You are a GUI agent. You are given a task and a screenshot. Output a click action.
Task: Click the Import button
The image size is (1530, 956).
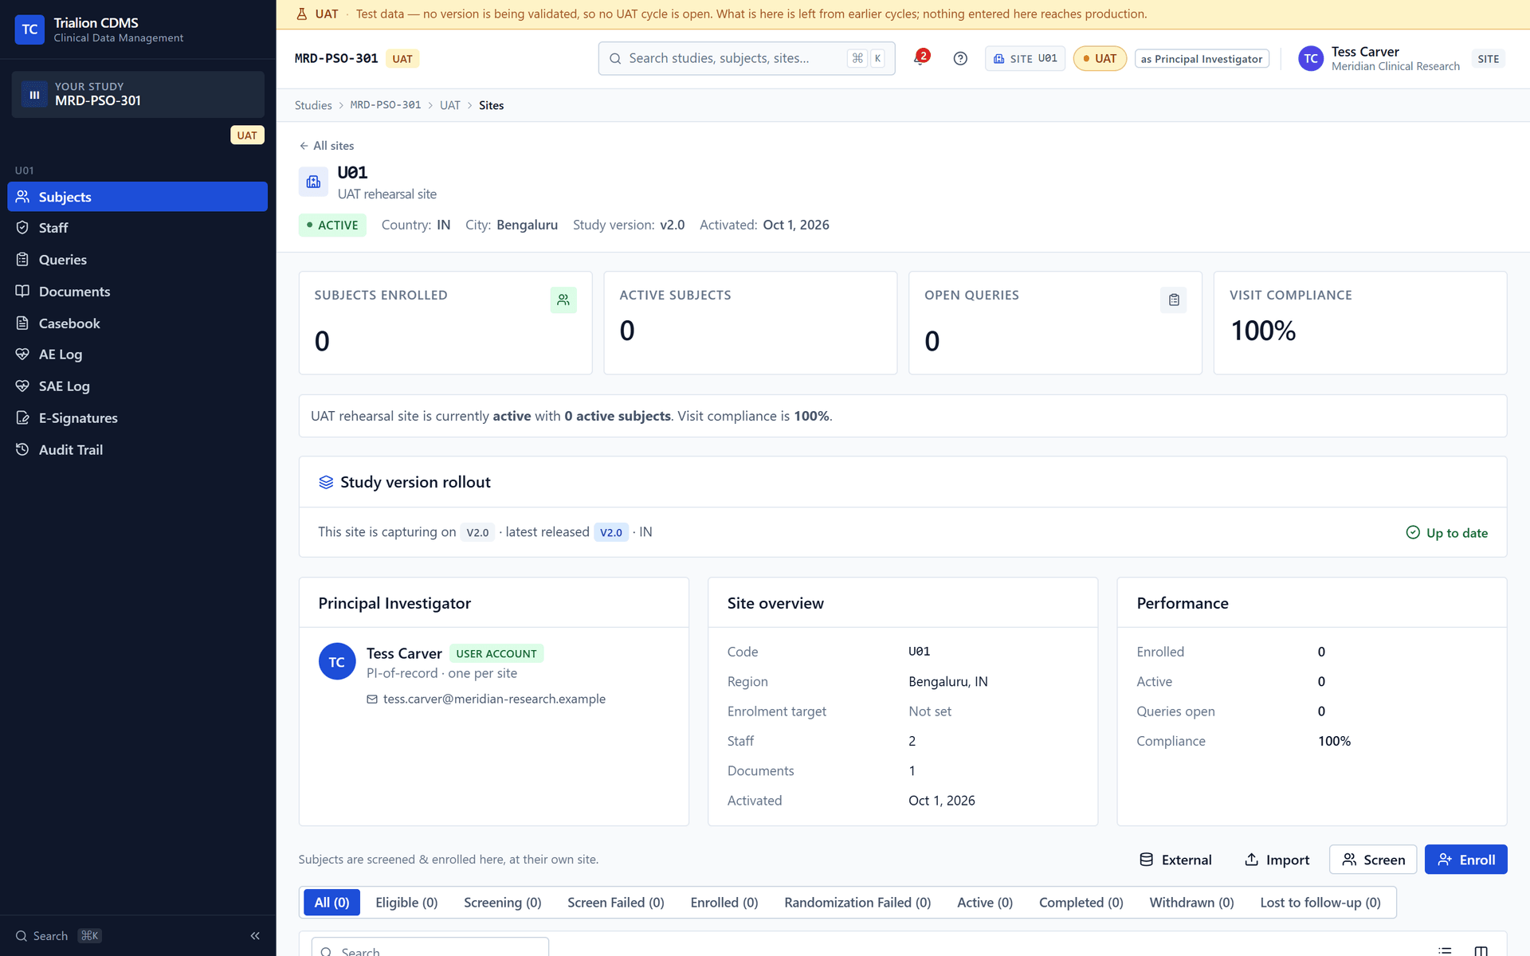[x=1277, y=860]
